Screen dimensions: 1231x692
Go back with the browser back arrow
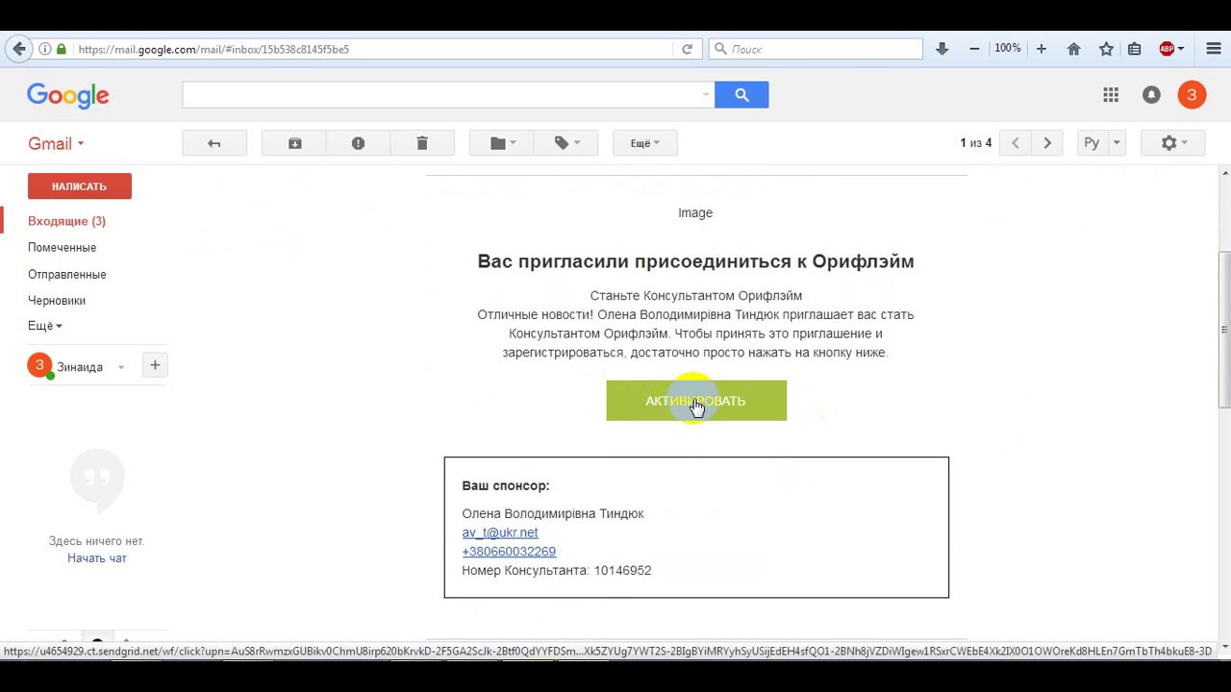pos(19,49)
